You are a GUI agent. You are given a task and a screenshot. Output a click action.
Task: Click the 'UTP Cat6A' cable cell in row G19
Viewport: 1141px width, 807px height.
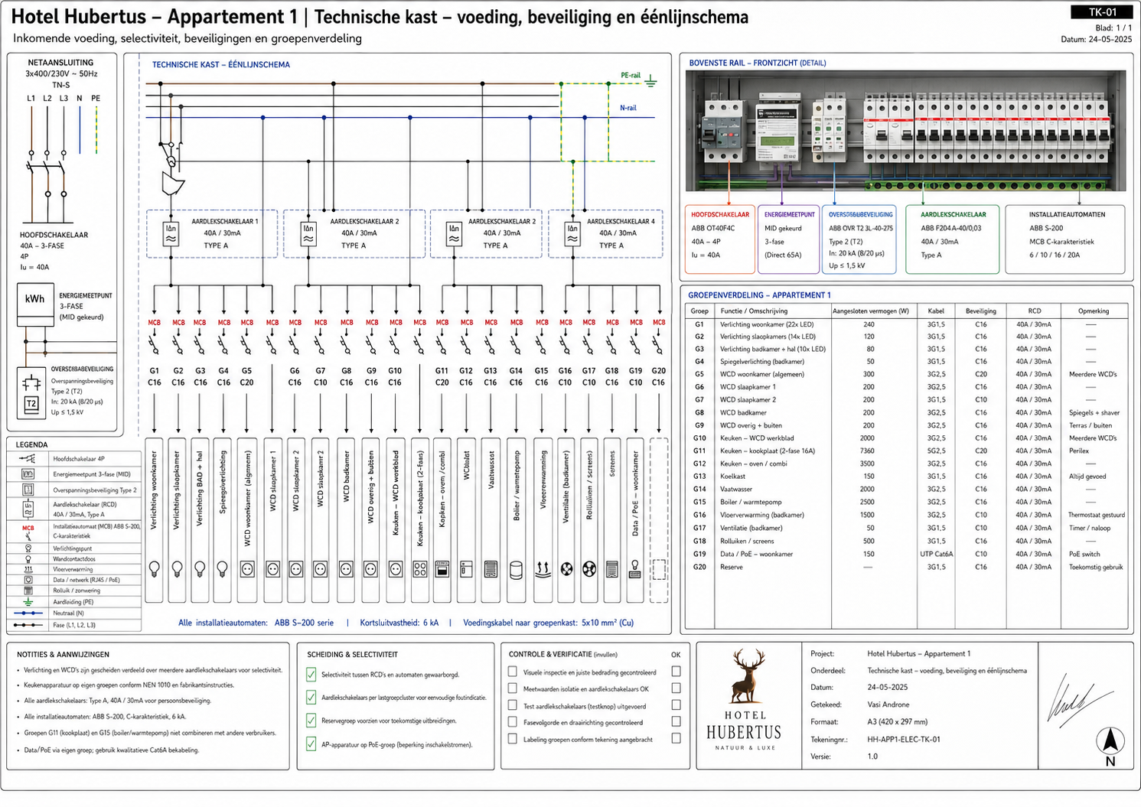[x=936, y=554]
